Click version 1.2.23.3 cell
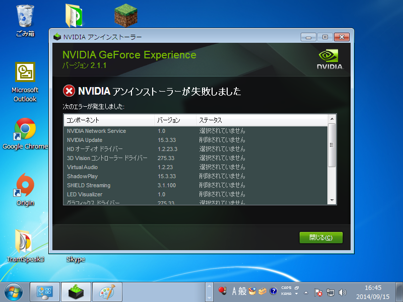Screen dimensions: 403x302 coord(168,149)
